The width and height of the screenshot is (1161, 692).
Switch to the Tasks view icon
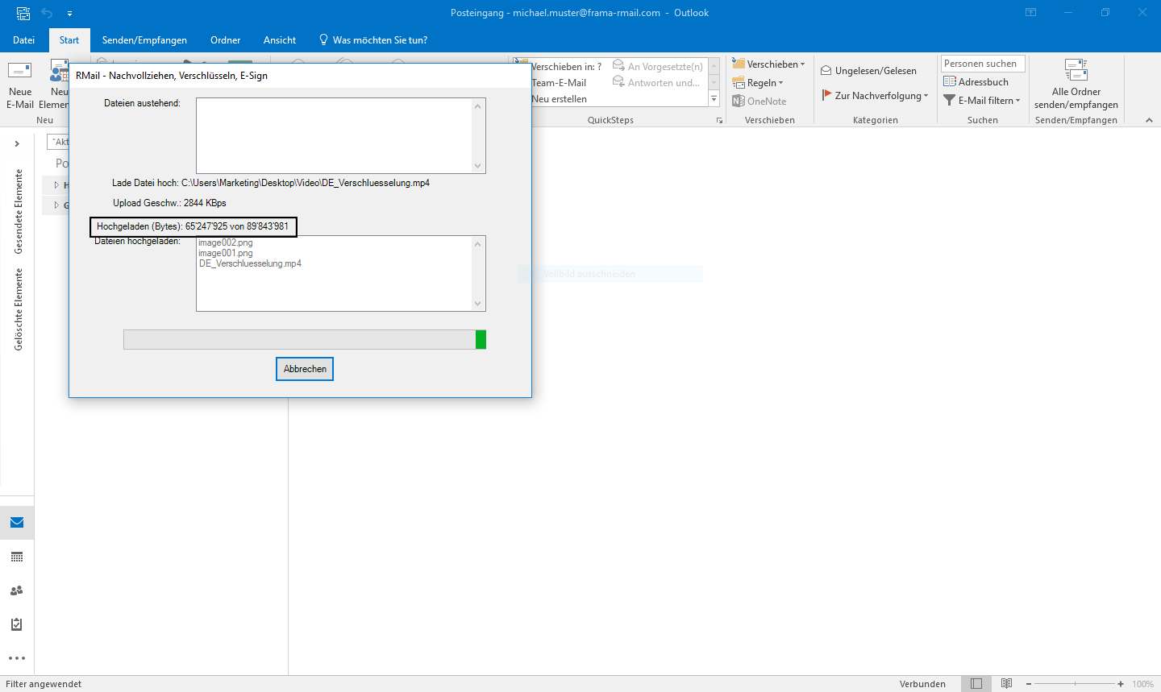17,624
